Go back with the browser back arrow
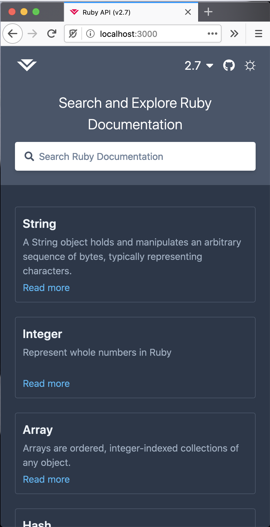 (x=13, y=34)
